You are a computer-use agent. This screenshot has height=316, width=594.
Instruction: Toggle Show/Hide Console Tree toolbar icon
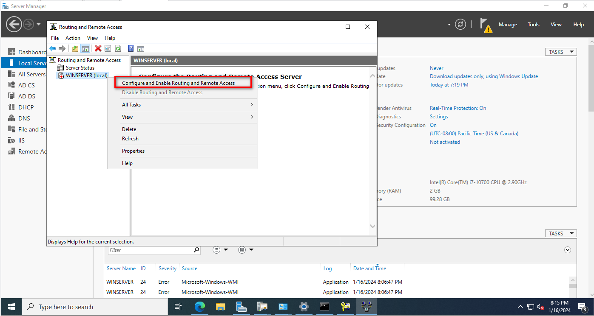point(85,48)
